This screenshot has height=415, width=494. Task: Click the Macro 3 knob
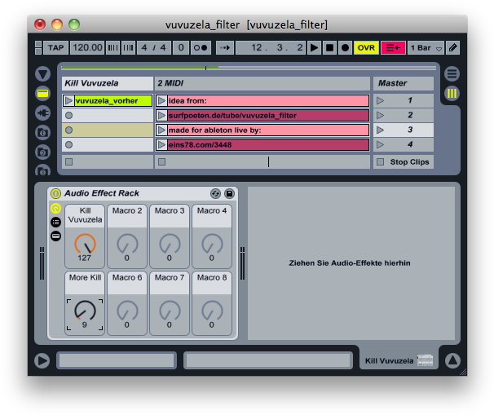tap(170, 245)
